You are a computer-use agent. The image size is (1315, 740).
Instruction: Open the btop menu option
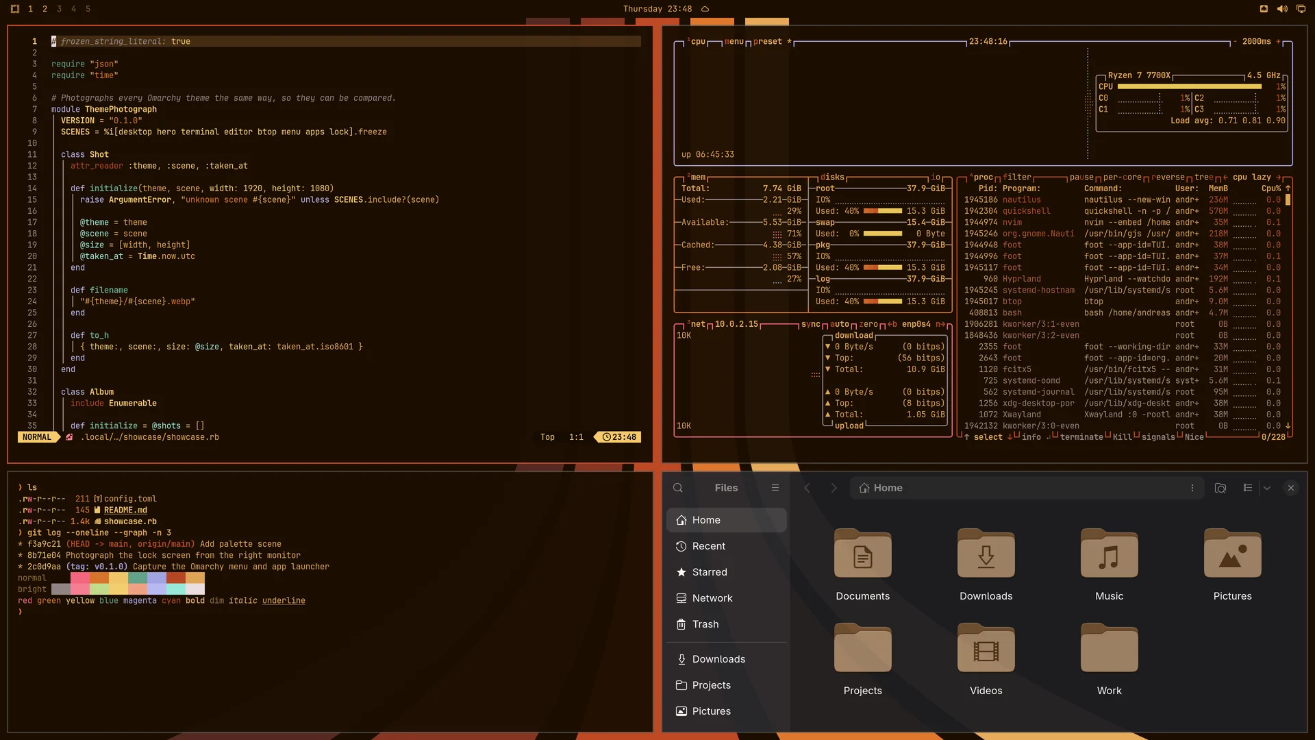pos(734,42)
